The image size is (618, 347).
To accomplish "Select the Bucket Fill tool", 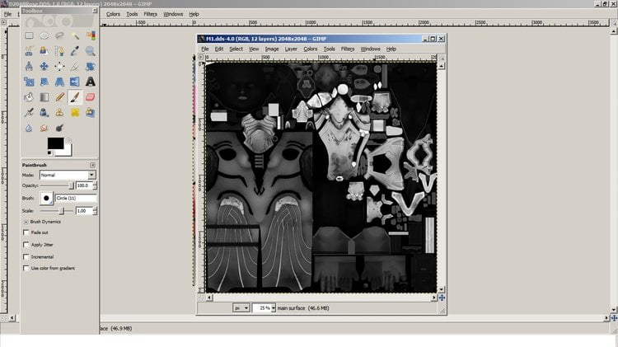I will 29,97.
